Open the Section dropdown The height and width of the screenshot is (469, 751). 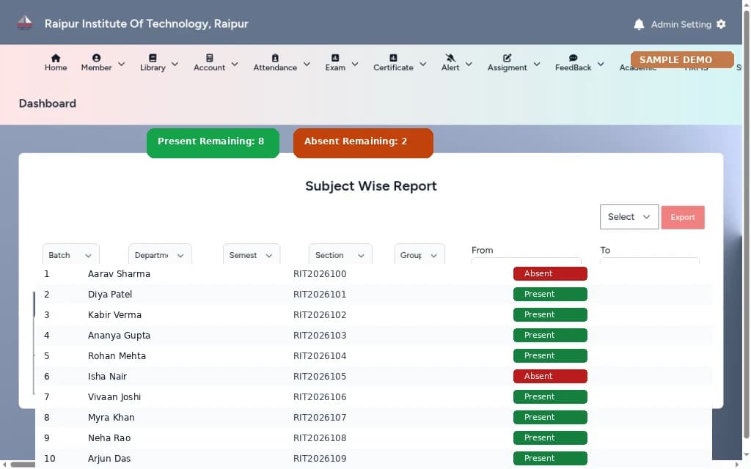[x=340, y=254]
